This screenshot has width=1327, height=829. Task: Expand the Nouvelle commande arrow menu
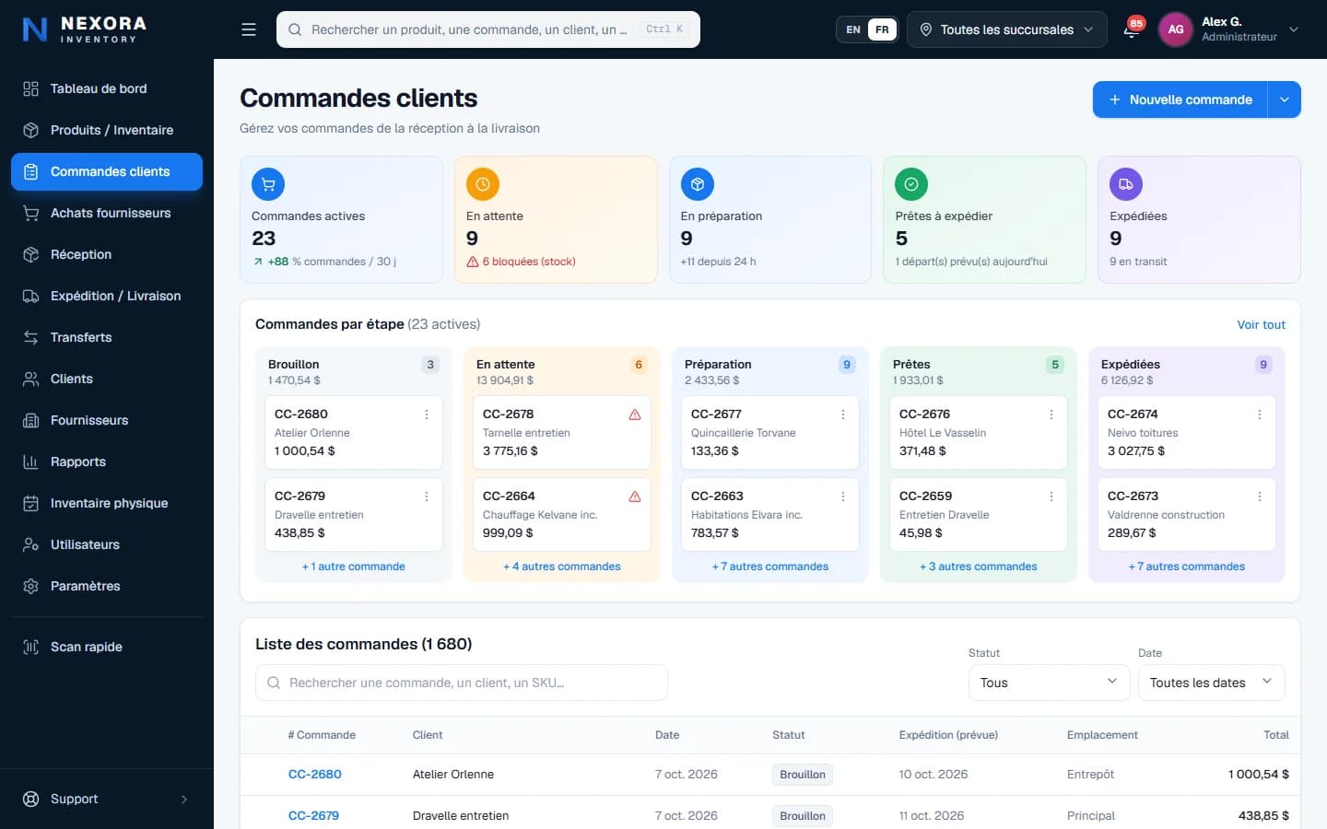(x=1285, y=99)
